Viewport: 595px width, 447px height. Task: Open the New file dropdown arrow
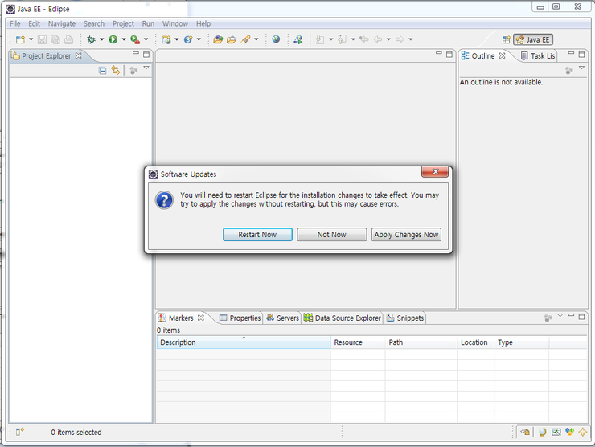point(31,39)
